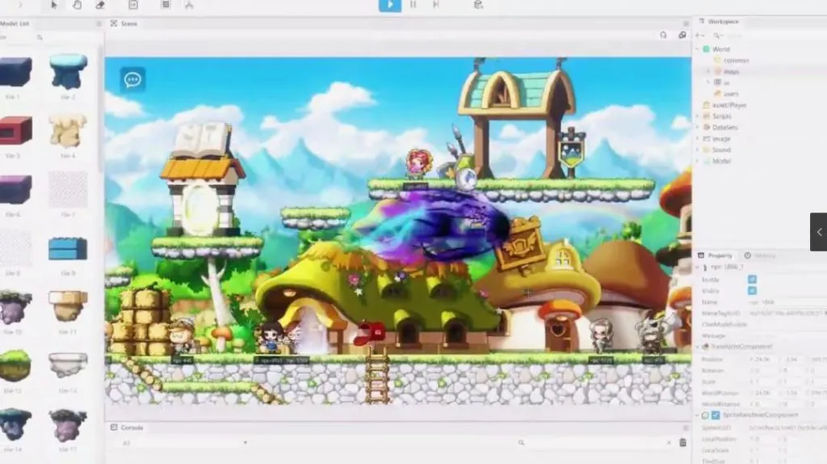This screenshot has width=827, height=464.
Task: Click the grid toggle icon in toolbar
Action: 166,5
